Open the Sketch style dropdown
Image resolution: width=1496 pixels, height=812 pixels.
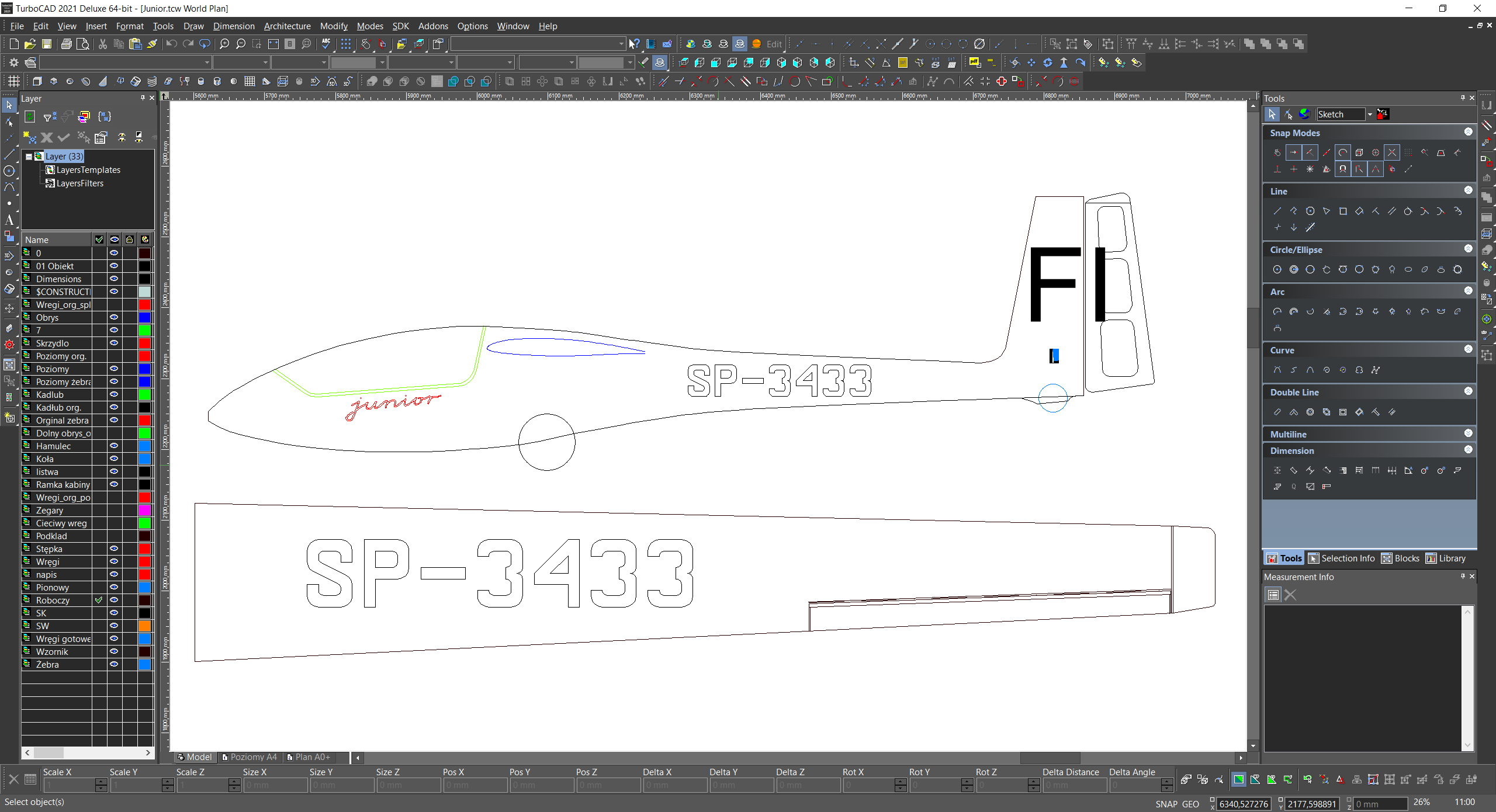pos(1369,114)
